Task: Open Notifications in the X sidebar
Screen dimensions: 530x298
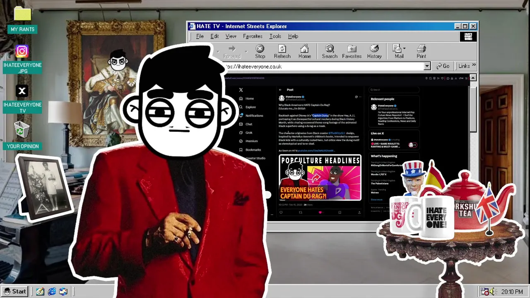Action: pos(251,115)
